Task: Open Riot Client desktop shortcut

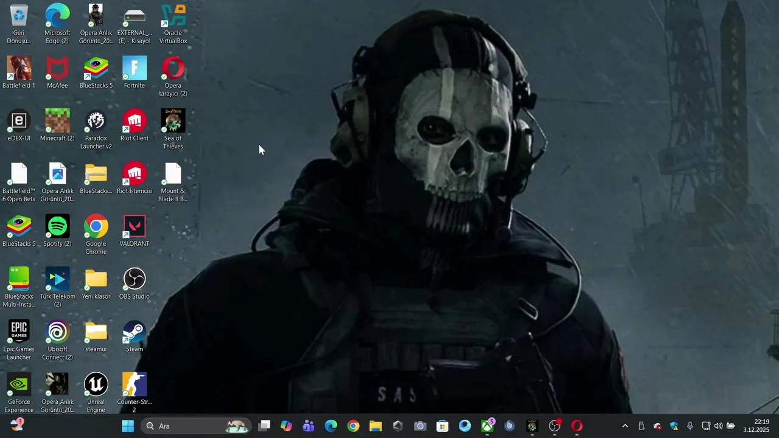Action: click(x=134, y=126)
